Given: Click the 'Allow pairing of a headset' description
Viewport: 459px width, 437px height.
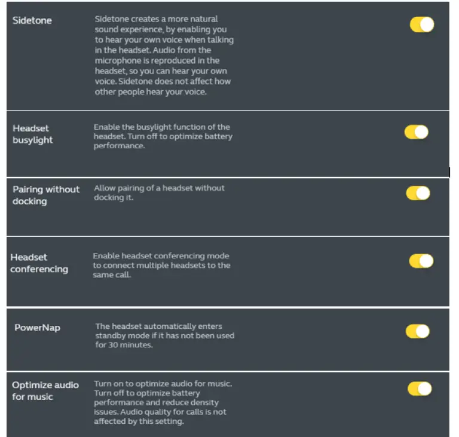Looking at the screenshot, I should [159, 192].
